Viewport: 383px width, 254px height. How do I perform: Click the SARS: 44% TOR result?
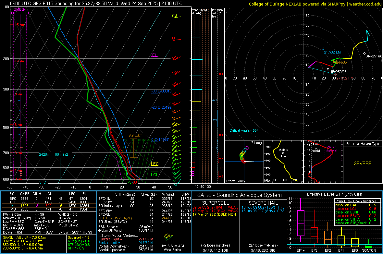pos(216,250)
